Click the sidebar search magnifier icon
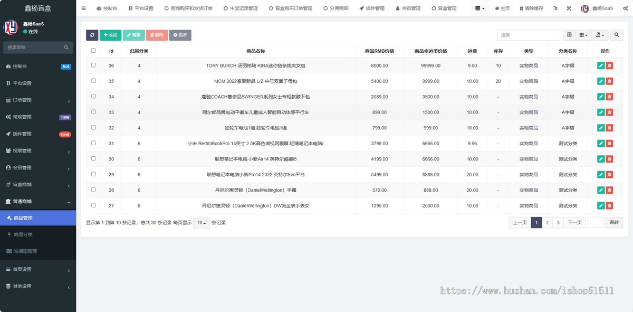This screenshot has height=312, width=633. [x=66, y=48]
